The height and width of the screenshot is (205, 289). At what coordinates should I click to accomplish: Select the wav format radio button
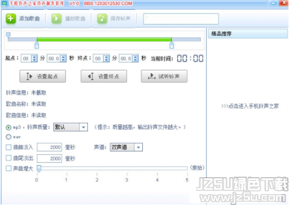[x=9, y=137]
